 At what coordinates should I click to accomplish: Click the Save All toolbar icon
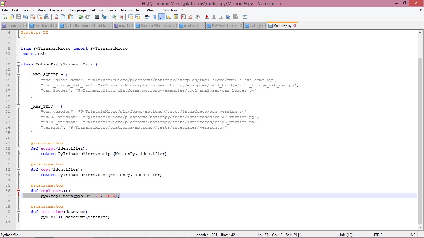[25, 17]
